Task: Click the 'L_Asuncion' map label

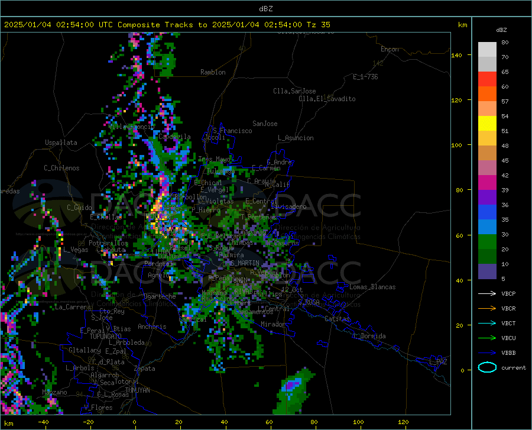Action: [x=296, y=138]
